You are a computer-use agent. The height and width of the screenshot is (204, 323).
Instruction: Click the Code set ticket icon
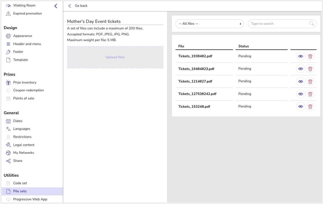click(8, 183)
